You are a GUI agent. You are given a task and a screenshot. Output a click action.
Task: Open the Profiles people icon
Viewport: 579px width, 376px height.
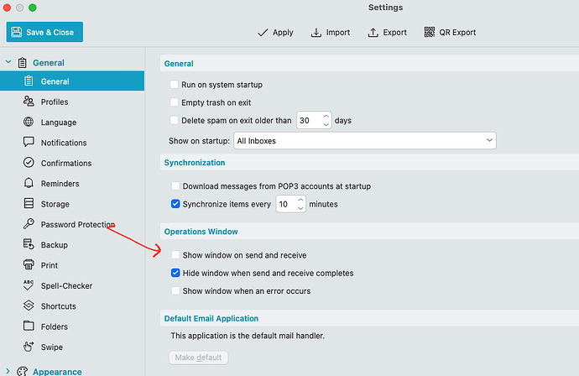click(29, 101)
